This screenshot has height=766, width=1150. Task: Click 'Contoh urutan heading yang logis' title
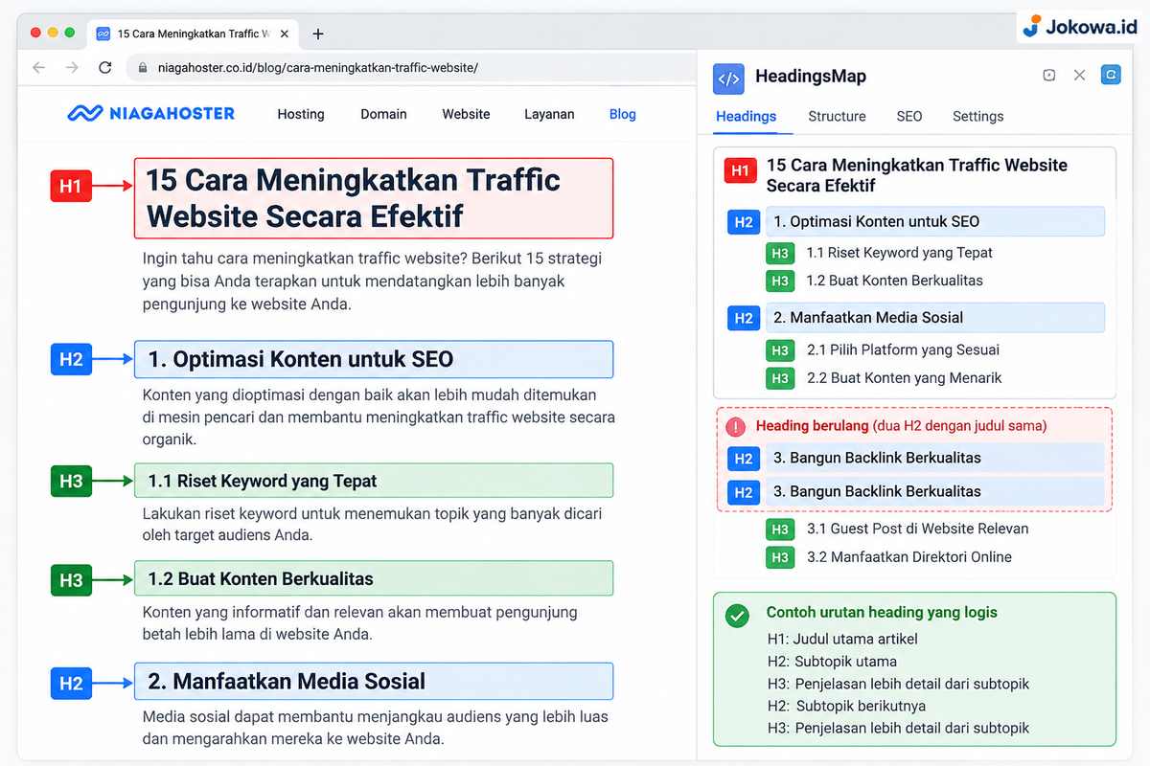pyautogui.click(x=882, y=613)
